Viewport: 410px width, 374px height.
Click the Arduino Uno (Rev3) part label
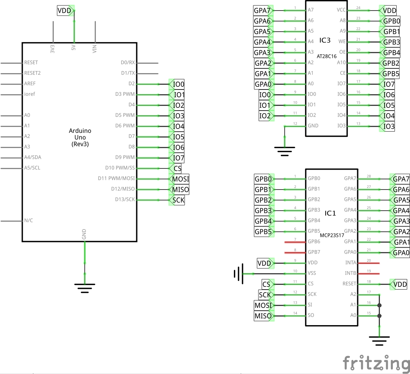(80, 138)
